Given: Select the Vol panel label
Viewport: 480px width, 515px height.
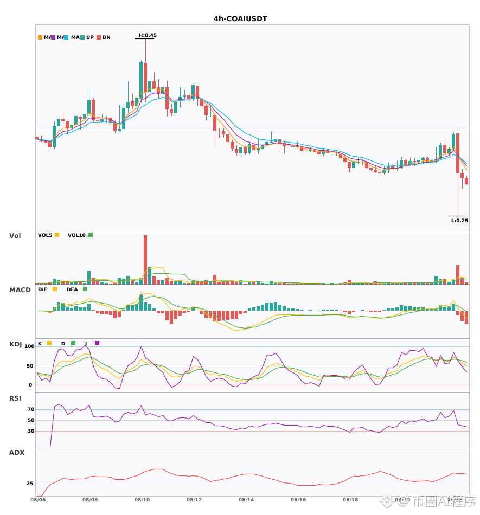Looking at the screenshot, I should (15, 236).
